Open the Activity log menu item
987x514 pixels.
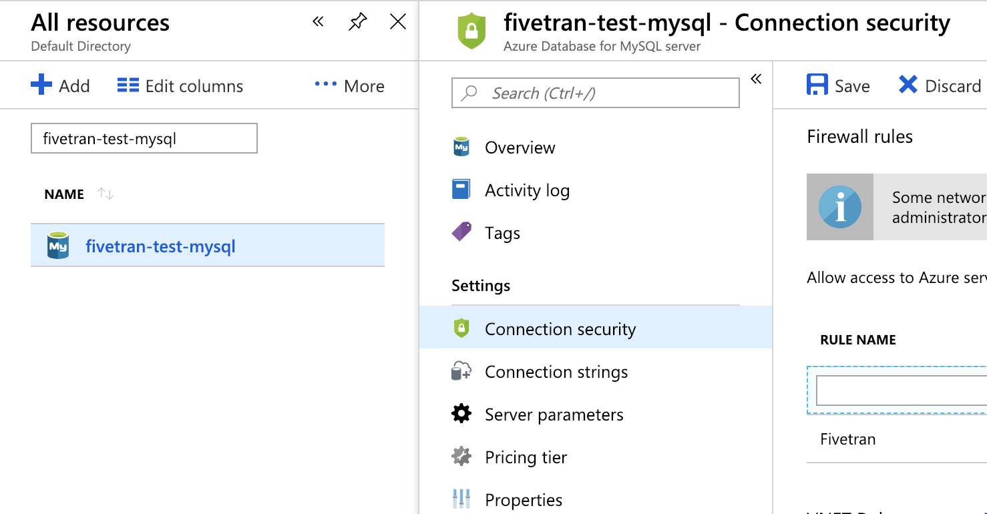coord(527,190)
